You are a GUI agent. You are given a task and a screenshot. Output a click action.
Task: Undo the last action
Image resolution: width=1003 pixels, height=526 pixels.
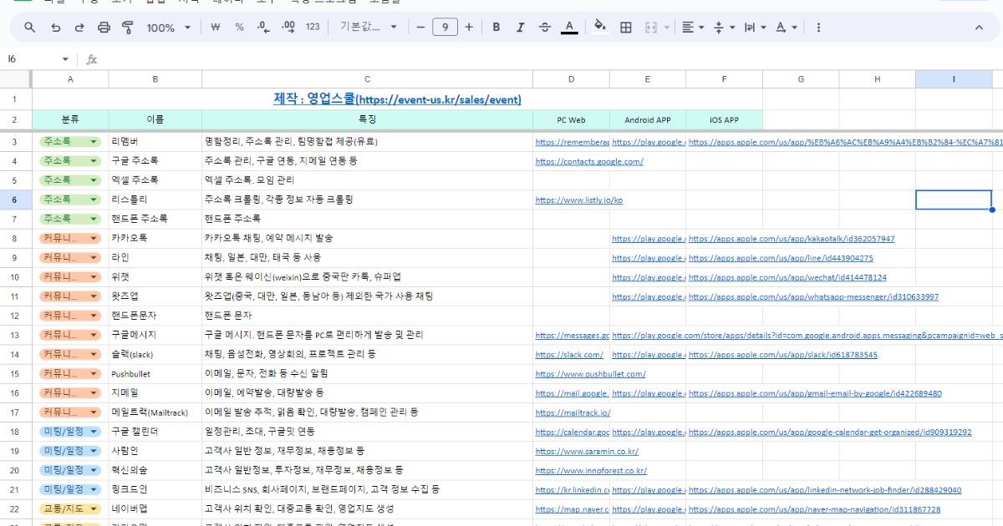tap(55, 27)
